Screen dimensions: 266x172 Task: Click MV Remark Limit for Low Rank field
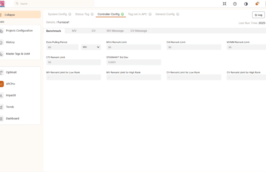(x=74, y=77)
